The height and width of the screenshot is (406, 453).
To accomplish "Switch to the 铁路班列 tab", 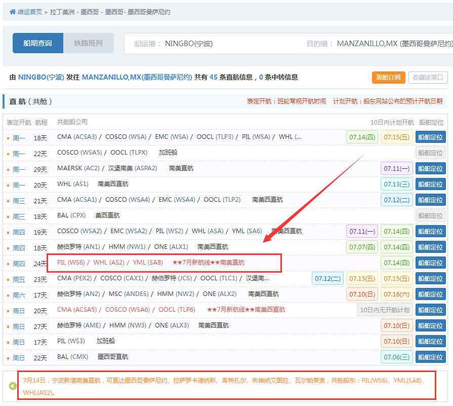I will click(88, 43).
